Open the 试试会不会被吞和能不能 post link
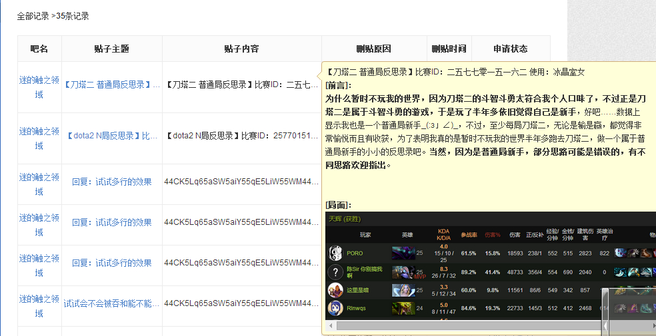Image resolution: width=656 pixels, height=336 pixels. pyautogui.click(x=112, y=304)
